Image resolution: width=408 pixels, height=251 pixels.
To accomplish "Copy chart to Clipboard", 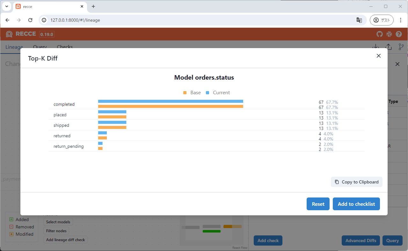I will click(357, 182).
